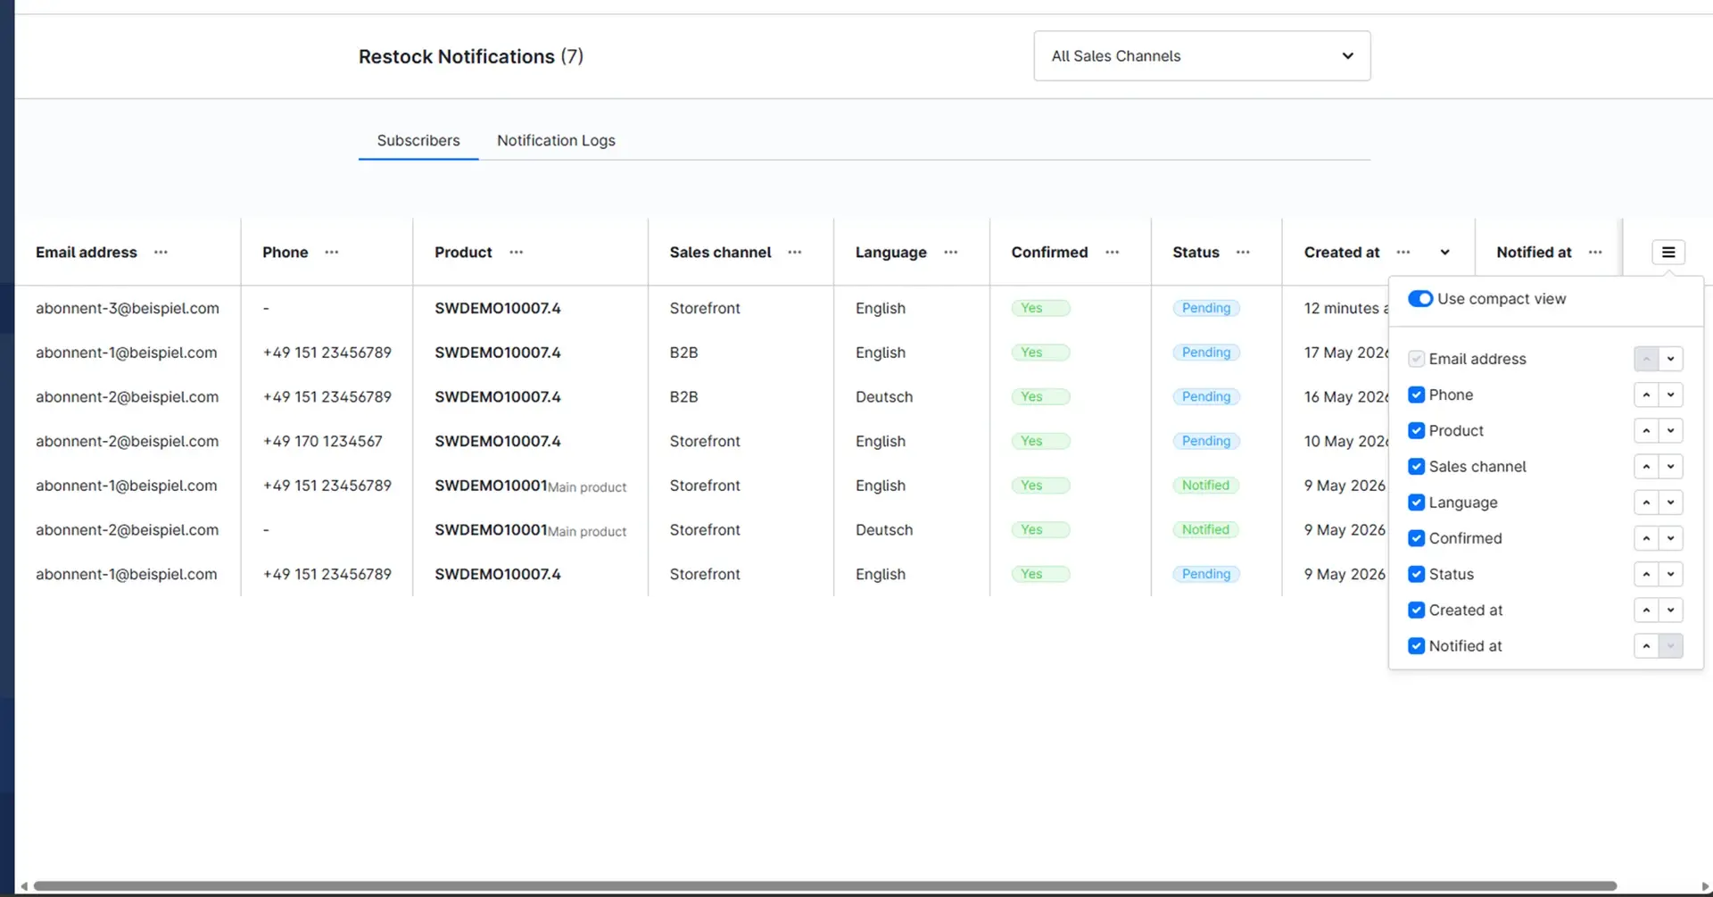Move the Sales channel column down
Screen dimensions: 1713x897
click(1671, 466)
